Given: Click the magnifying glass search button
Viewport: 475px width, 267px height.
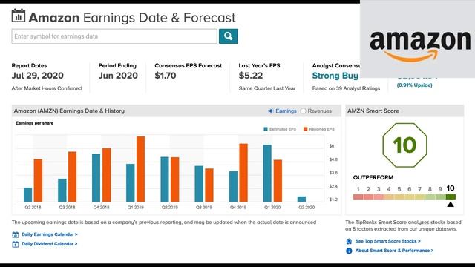Looking at the screenshot, I should click(228, 36).
